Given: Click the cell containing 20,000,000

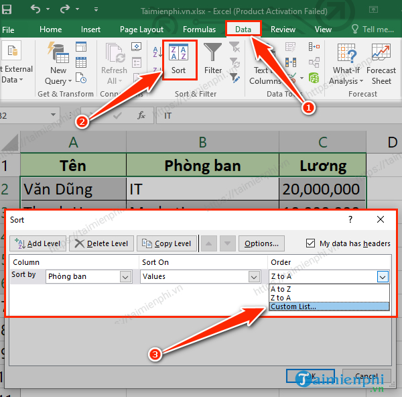Looking at the screenshot, I should click(x=322, y=189).
